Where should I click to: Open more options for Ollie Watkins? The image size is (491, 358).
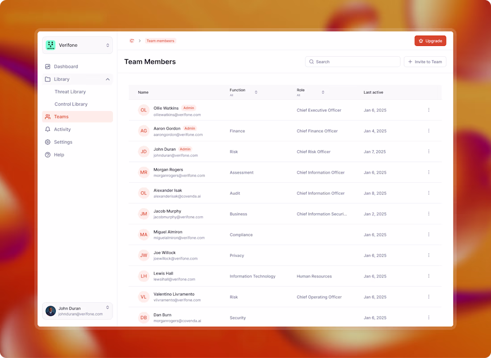coord(429,110)
